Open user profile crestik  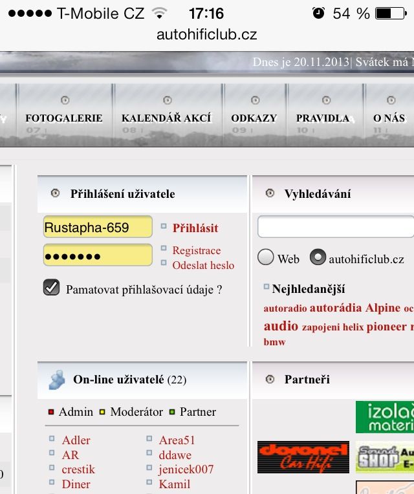click(x=78, y=469)
